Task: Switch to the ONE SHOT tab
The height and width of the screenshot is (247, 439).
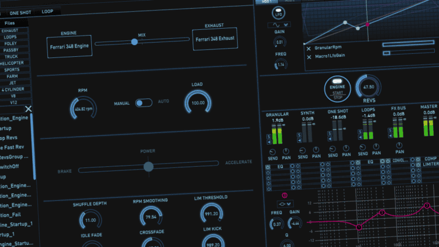Action: coord(20,13)
